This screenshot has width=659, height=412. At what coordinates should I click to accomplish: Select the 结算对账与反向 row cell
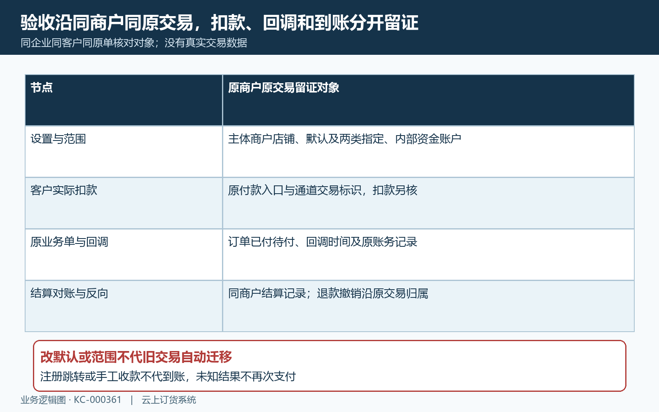click(x=124, y=306)
